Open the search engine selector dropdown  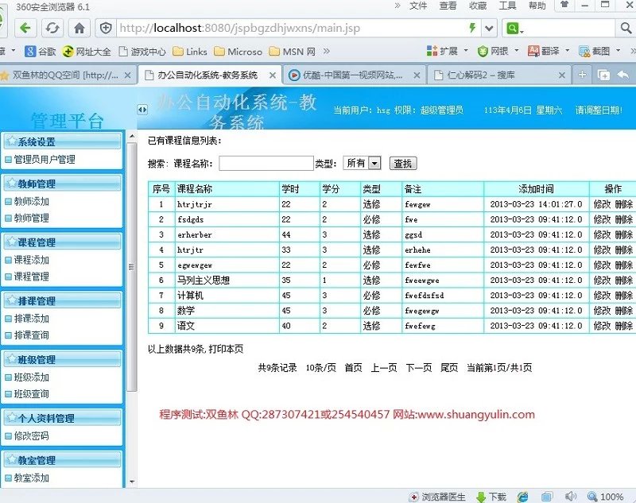(x=514, y=29)
